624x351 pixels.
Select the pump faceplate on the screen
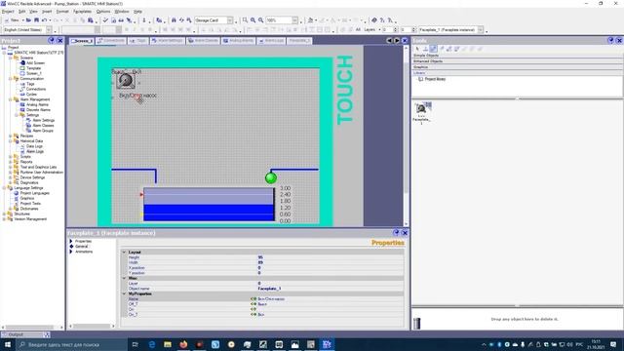(x=126, y=80)
